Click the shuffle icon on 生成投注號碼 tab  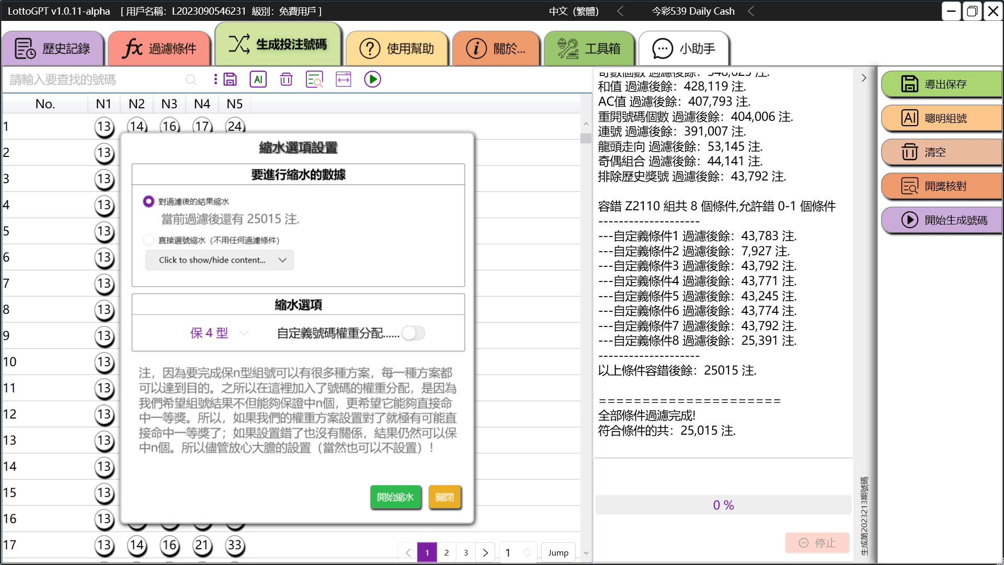pos(239,44)
